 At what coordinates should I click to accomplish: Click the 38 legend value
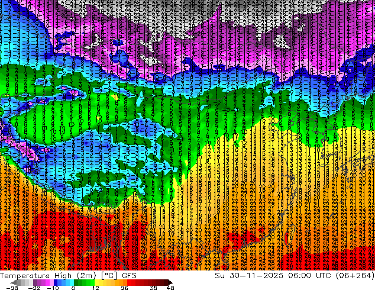(x=154, y=288)
